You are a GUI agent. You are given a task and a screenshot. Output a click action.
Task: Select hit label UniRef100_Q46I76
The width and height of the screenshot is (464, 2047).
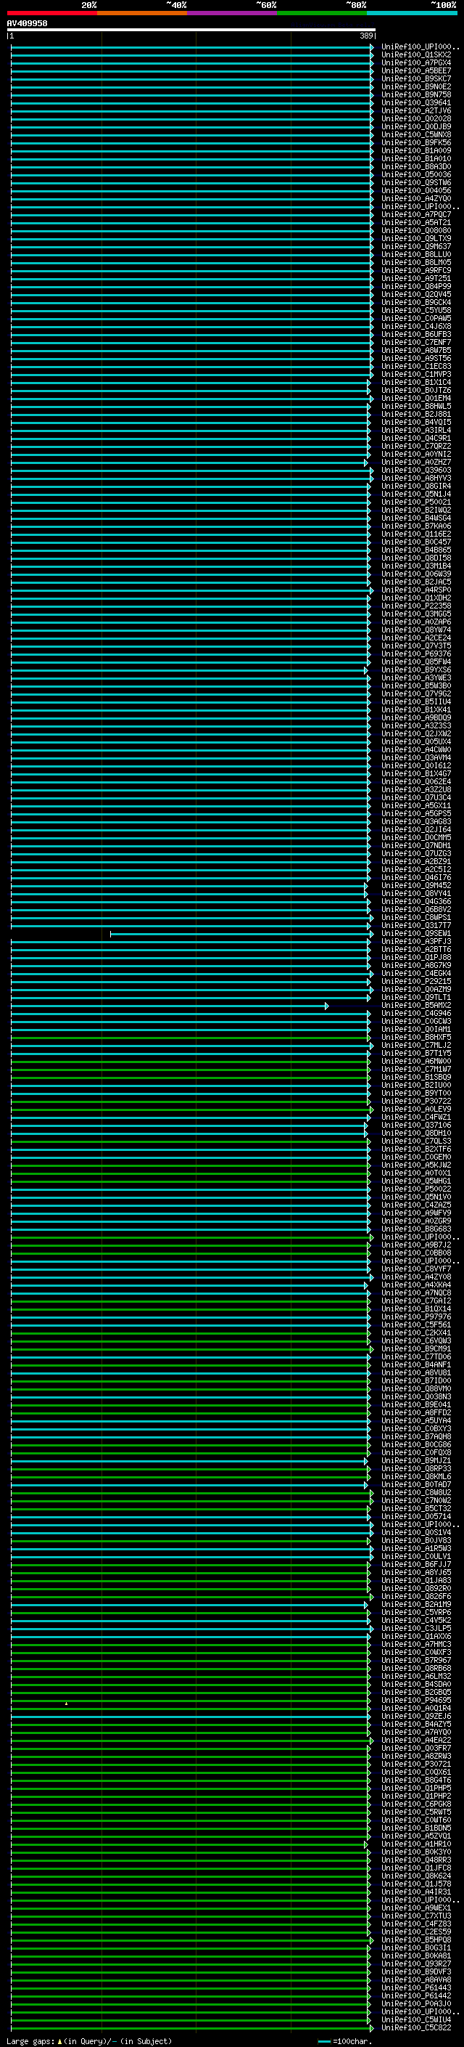pos(415,877)
